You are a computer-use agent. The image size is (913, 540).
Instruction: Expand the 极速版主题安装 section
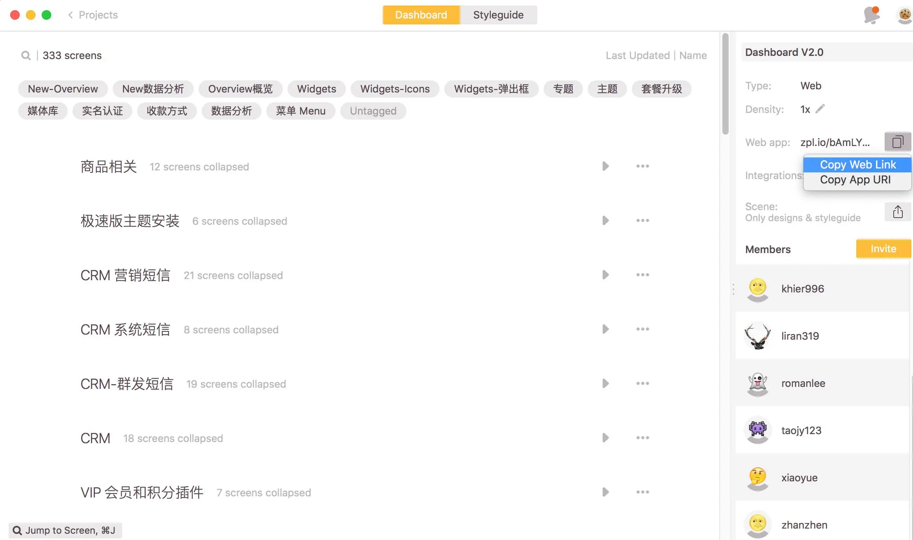coord(605,220)
